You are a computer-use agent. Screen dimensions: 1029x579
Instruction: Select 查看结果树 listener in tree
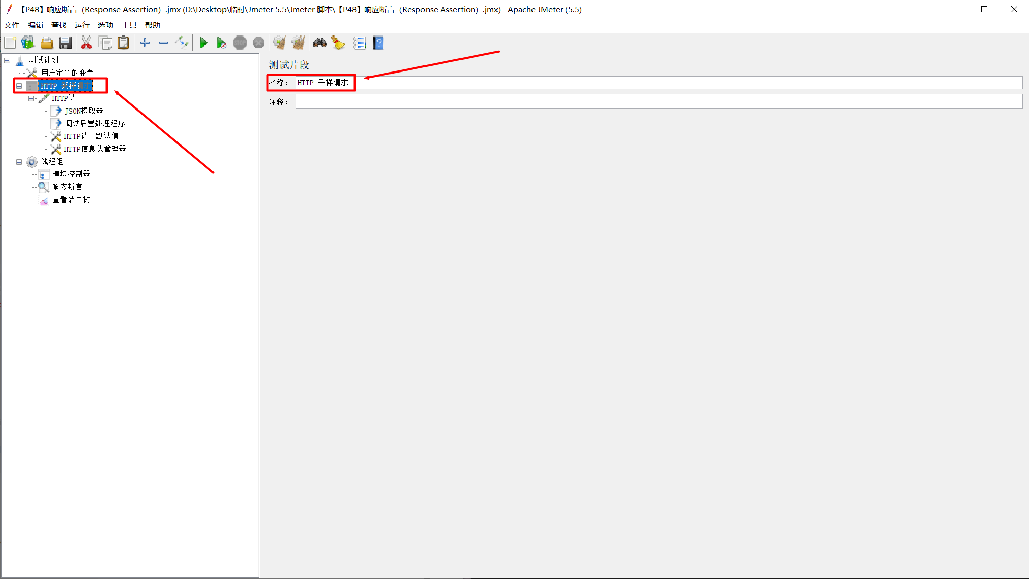pos(71,199)
